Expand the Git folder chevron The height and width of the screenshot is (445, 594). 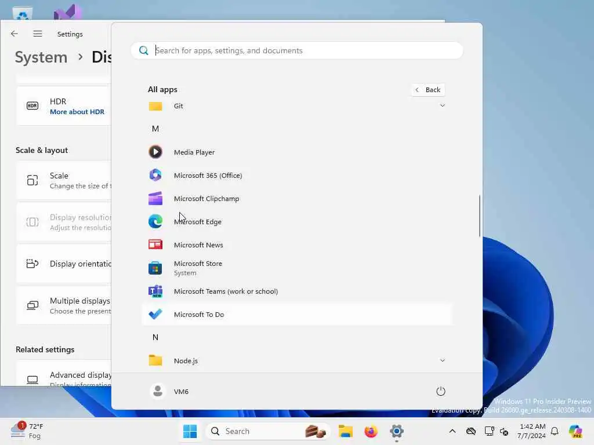442,105
